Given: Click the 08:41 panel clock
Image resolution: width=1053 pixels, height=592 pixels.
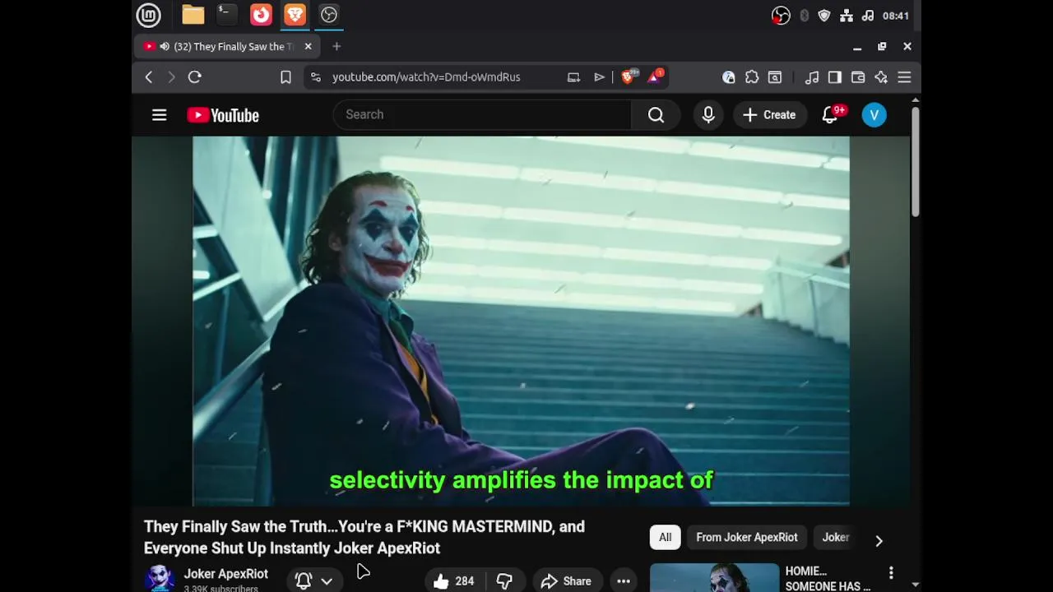Looking at the screenshot, I should (896, 16).
